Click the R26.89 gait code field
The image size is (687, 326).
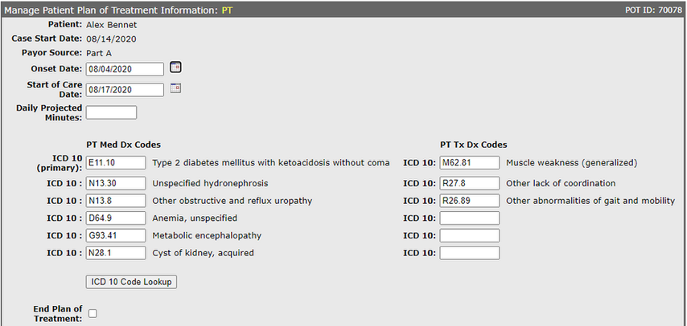click(x=470, y=201)
